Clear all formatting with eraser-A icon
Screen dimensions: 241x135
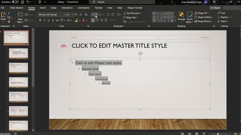tap(86, 15)
